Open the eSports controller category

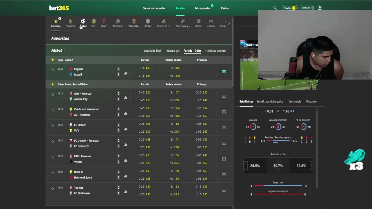211,23
